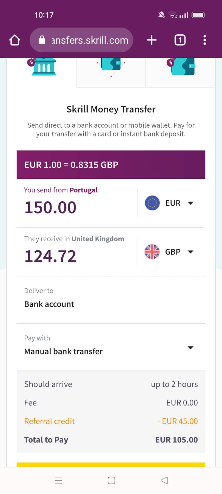Expand the GBP receive currency dropdown
This screenshot has width=222, height=494.
click(x=190, y=252)
